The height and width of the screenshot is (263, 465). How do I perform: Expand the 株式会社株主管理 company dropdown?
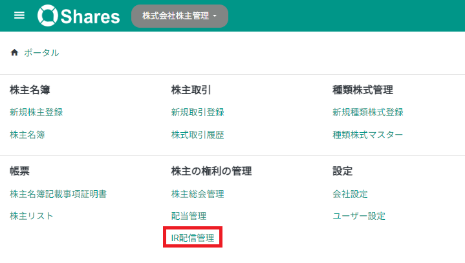pos(180,16)
